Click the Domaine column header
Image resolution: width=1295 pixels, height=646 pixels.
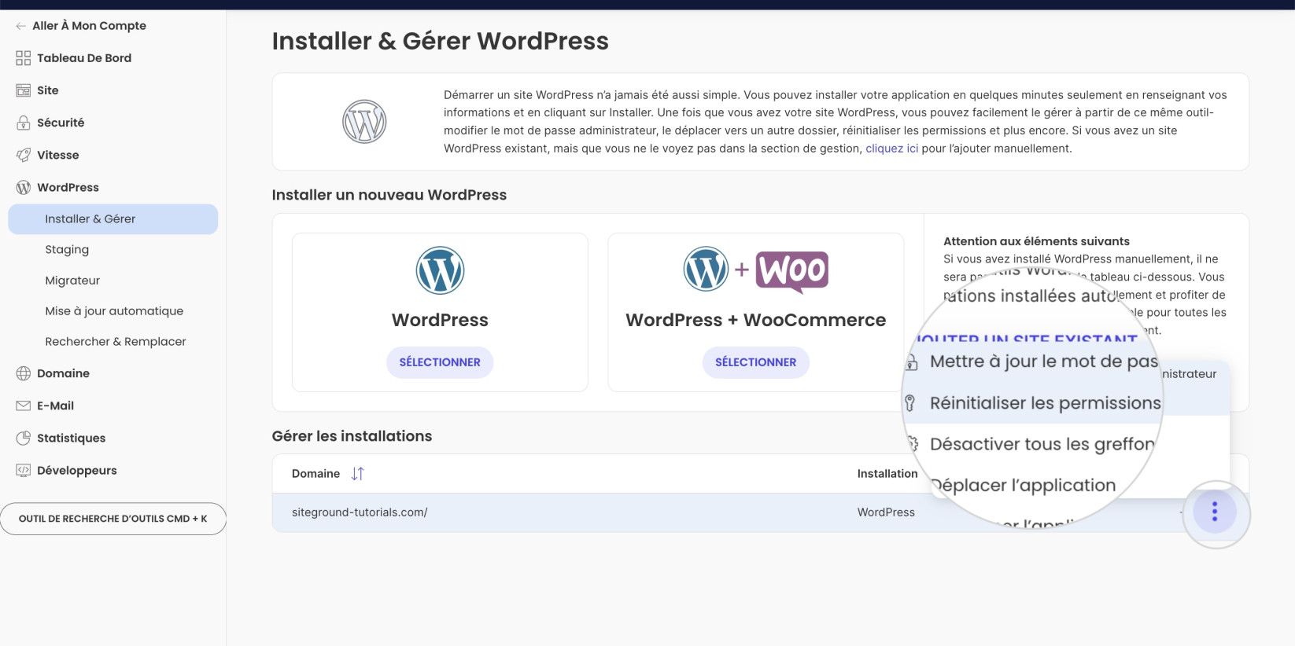315,473
